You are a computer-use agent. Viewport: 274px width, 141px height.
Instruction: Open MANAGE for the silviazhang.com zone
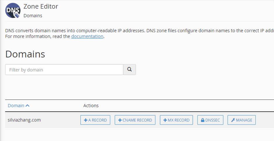click(241, 120)
